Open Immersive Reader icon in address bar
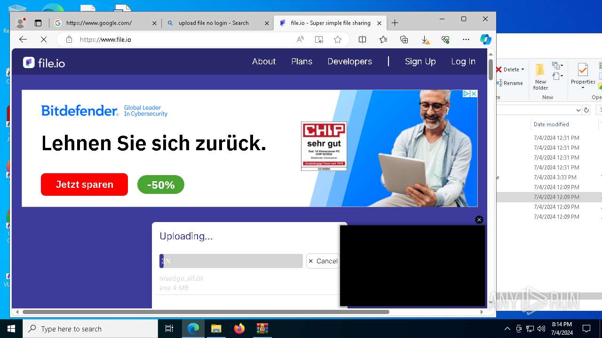 319,40
